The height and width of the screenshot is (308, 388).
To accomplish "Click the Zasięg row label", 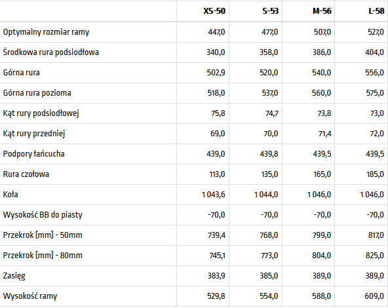I will pos(14,276).
